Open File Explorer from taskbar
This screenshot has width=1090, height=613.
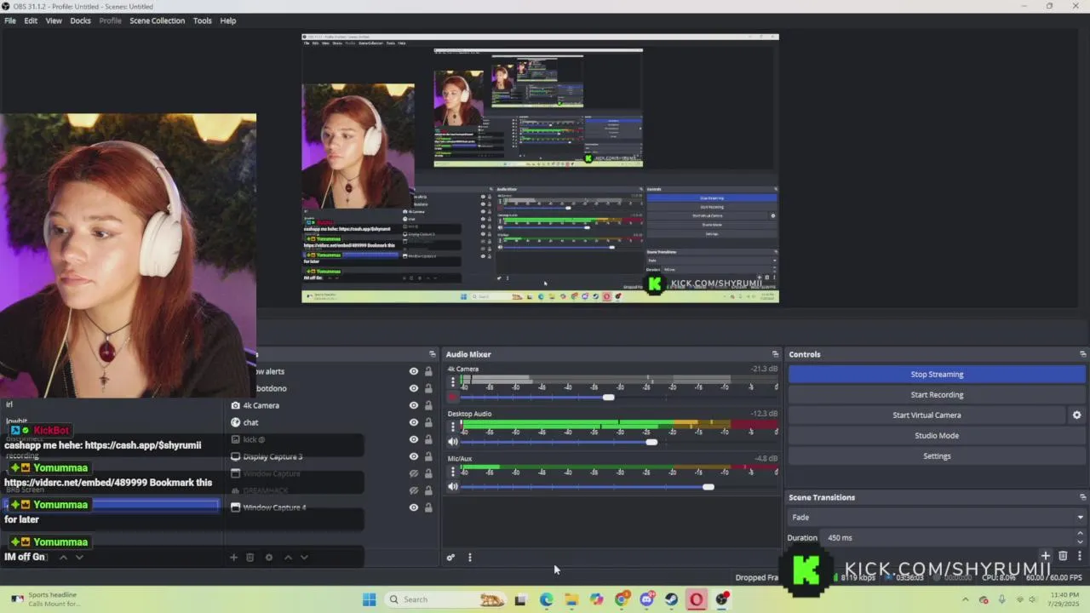(571, 599)
